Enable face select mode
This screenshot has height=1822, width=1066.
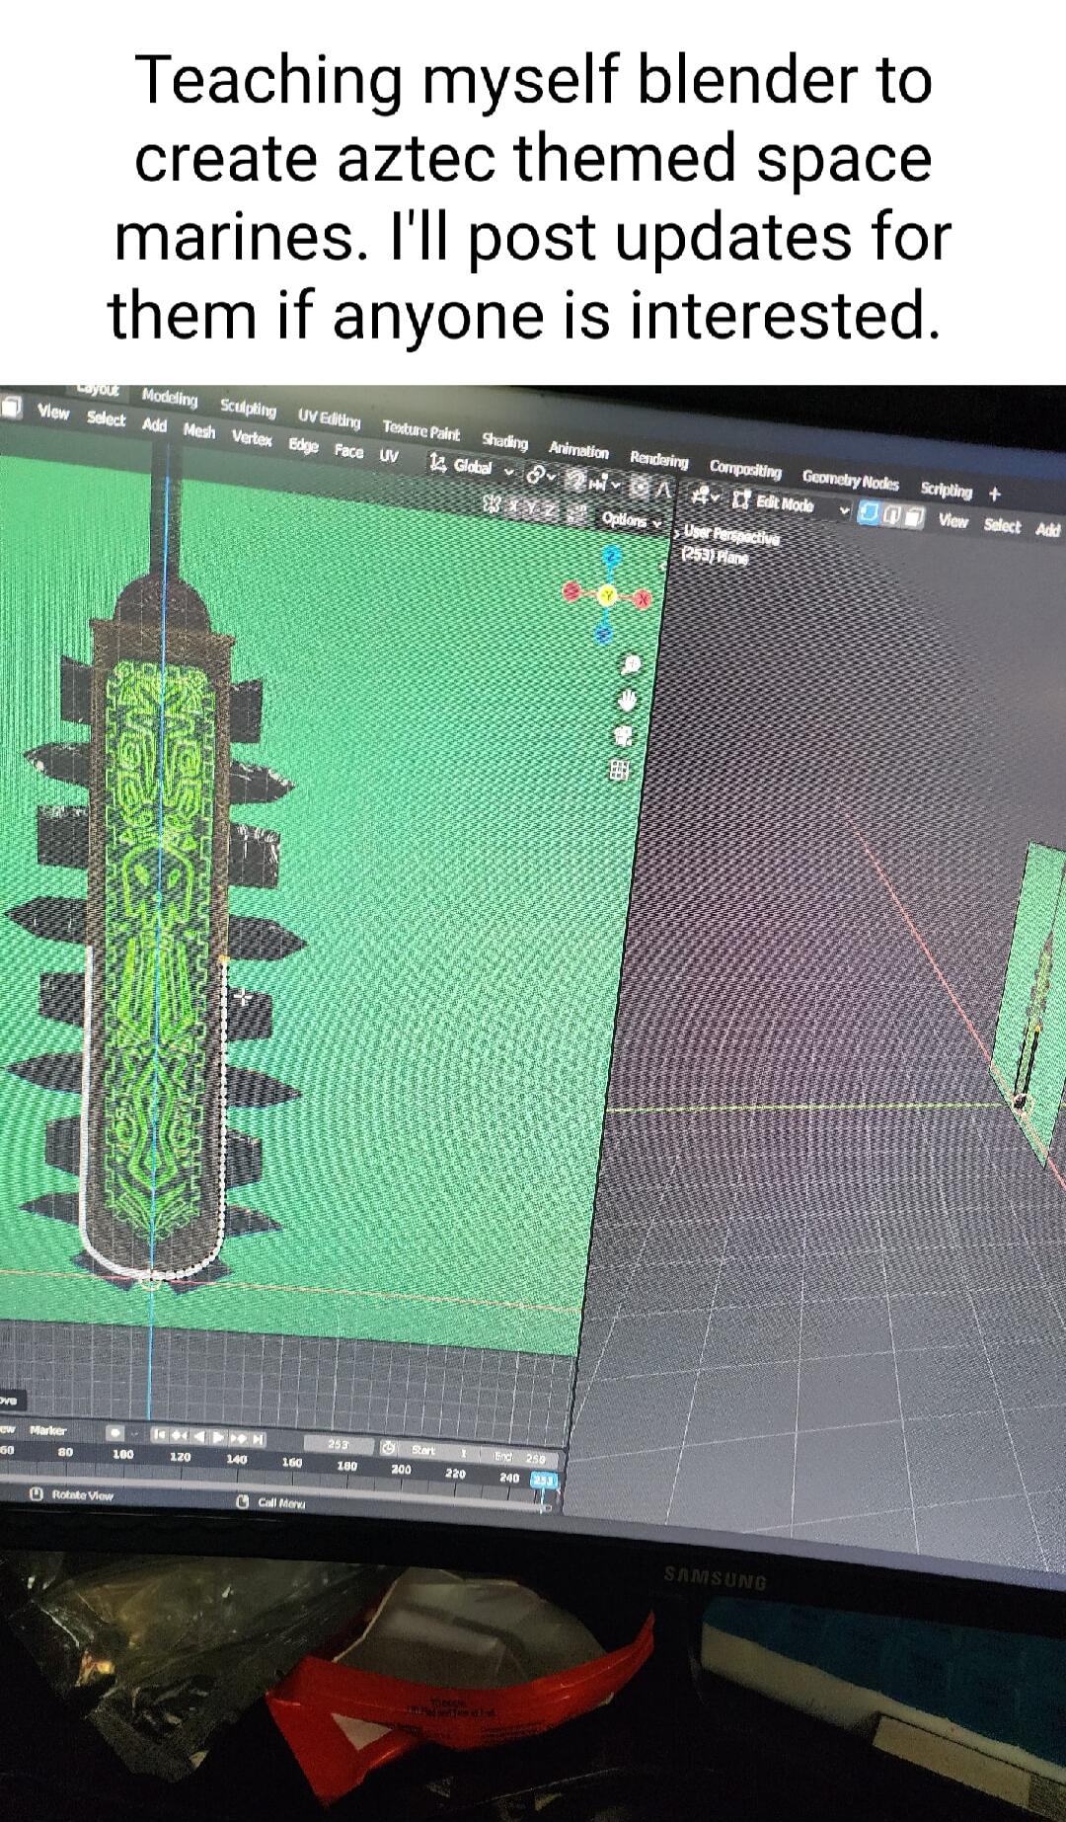pos(914,517)
